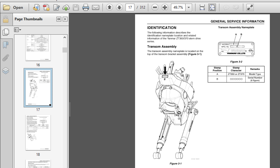Open the thumbnail options dropdown menu
This screenshot has height=168, width=280.
(x=18, y=30)
